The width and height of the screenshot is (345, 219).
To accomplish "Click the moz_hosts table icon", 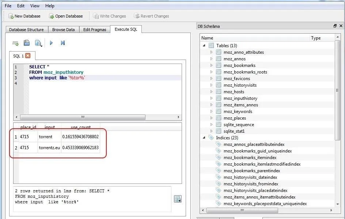I will click(x=219, y=91).
